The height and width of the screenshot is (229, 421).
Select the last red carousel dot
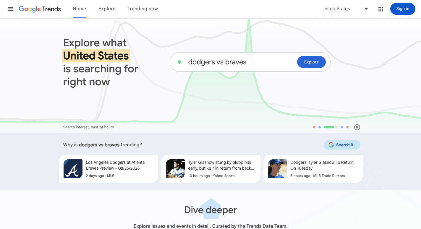point(347,127)
